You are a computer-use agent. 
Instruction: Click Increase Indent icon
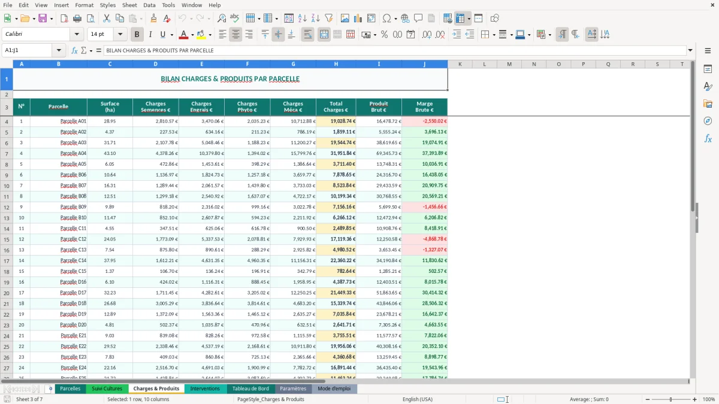coord(457,35)
